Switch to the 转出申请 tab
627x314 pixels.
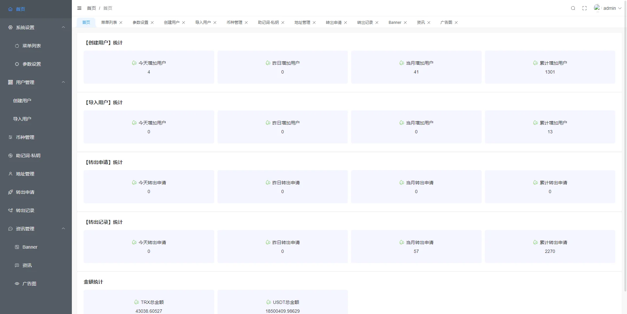click(x=333, y=23)
